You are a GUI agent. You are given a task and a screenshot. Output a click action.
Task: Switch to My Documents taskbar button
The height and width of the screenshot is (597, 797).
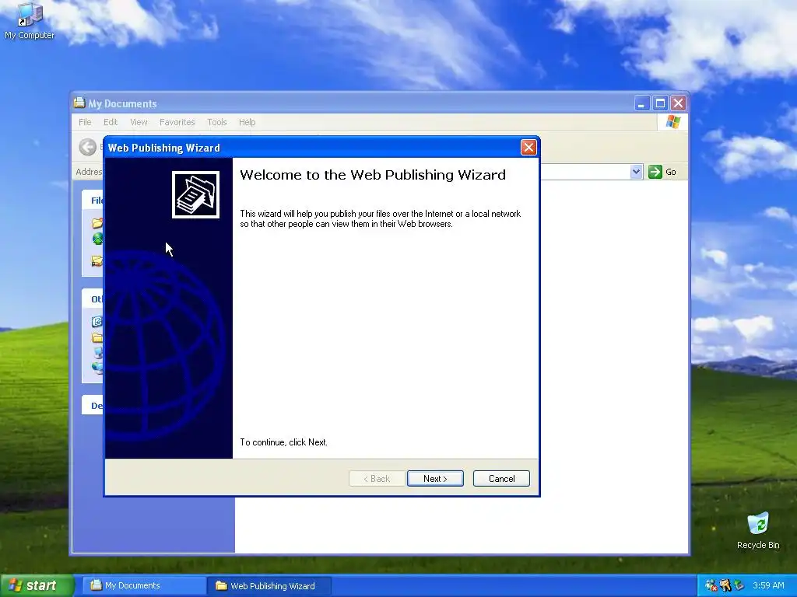[143, 586]
